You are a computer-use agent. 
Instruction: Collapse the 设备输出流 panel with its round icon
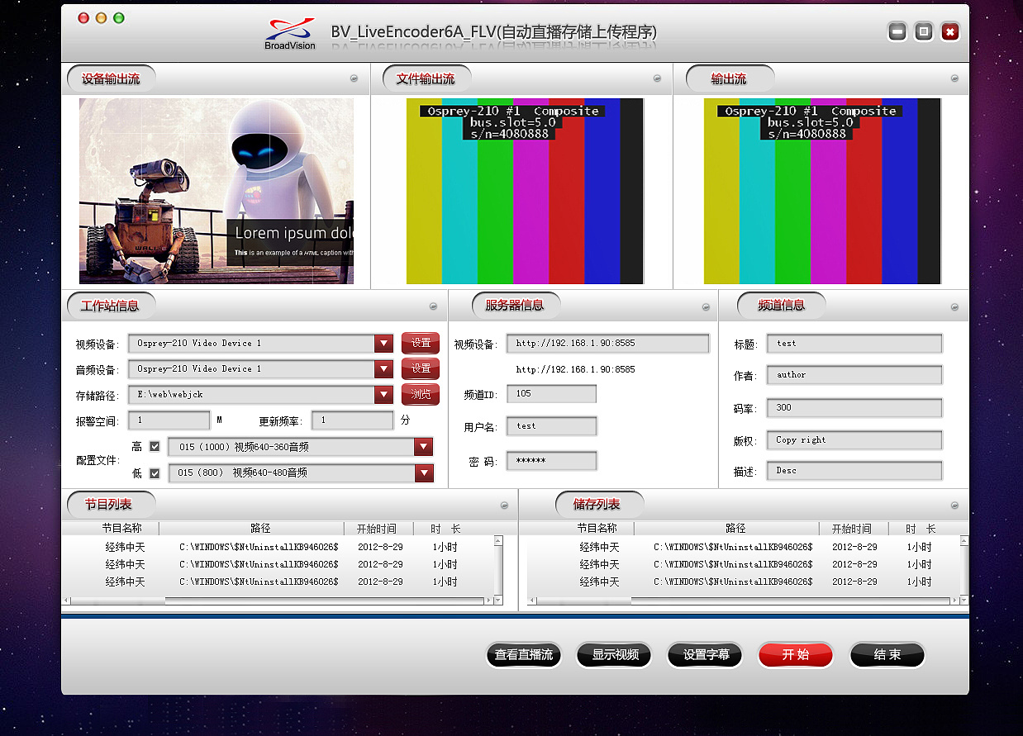(354, 78)
